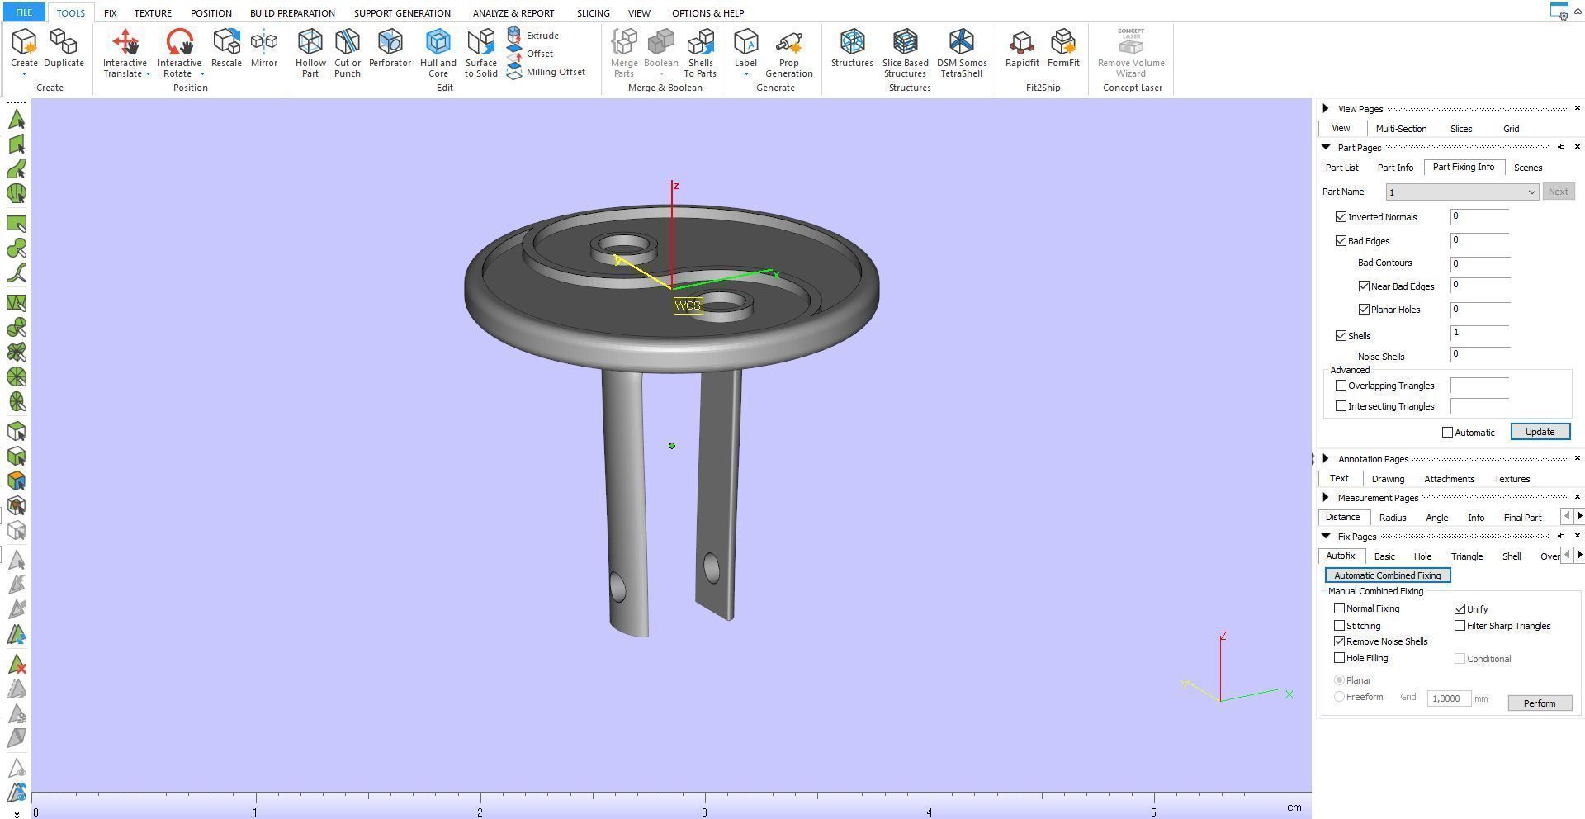Open SUPPORT GENERATION ribbon tab
Viewport: 1585px width, 819px height.
click(402, 13)
